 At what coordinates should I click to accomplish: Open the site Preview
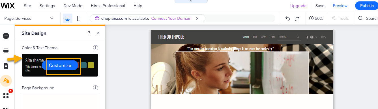pyautogui.click(x=340, y=6)
